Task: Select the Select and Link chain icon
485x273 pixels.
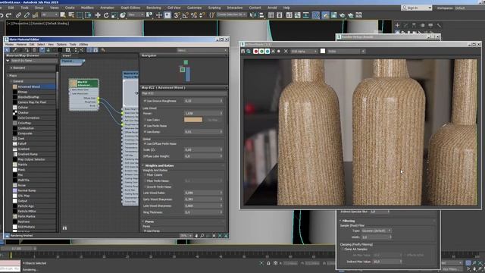Action: point(18,15)
